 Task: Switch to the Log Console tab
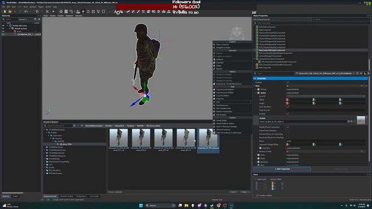(x=94, y=196)
